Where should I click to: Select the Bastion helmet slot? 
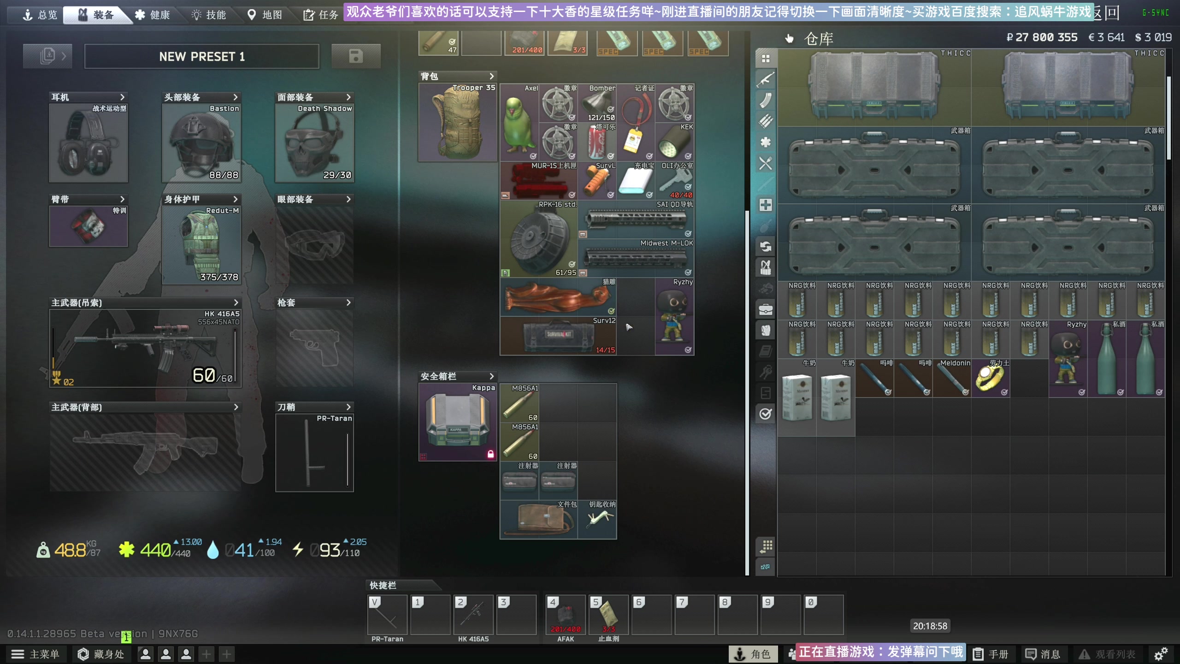tap(201, 143)
